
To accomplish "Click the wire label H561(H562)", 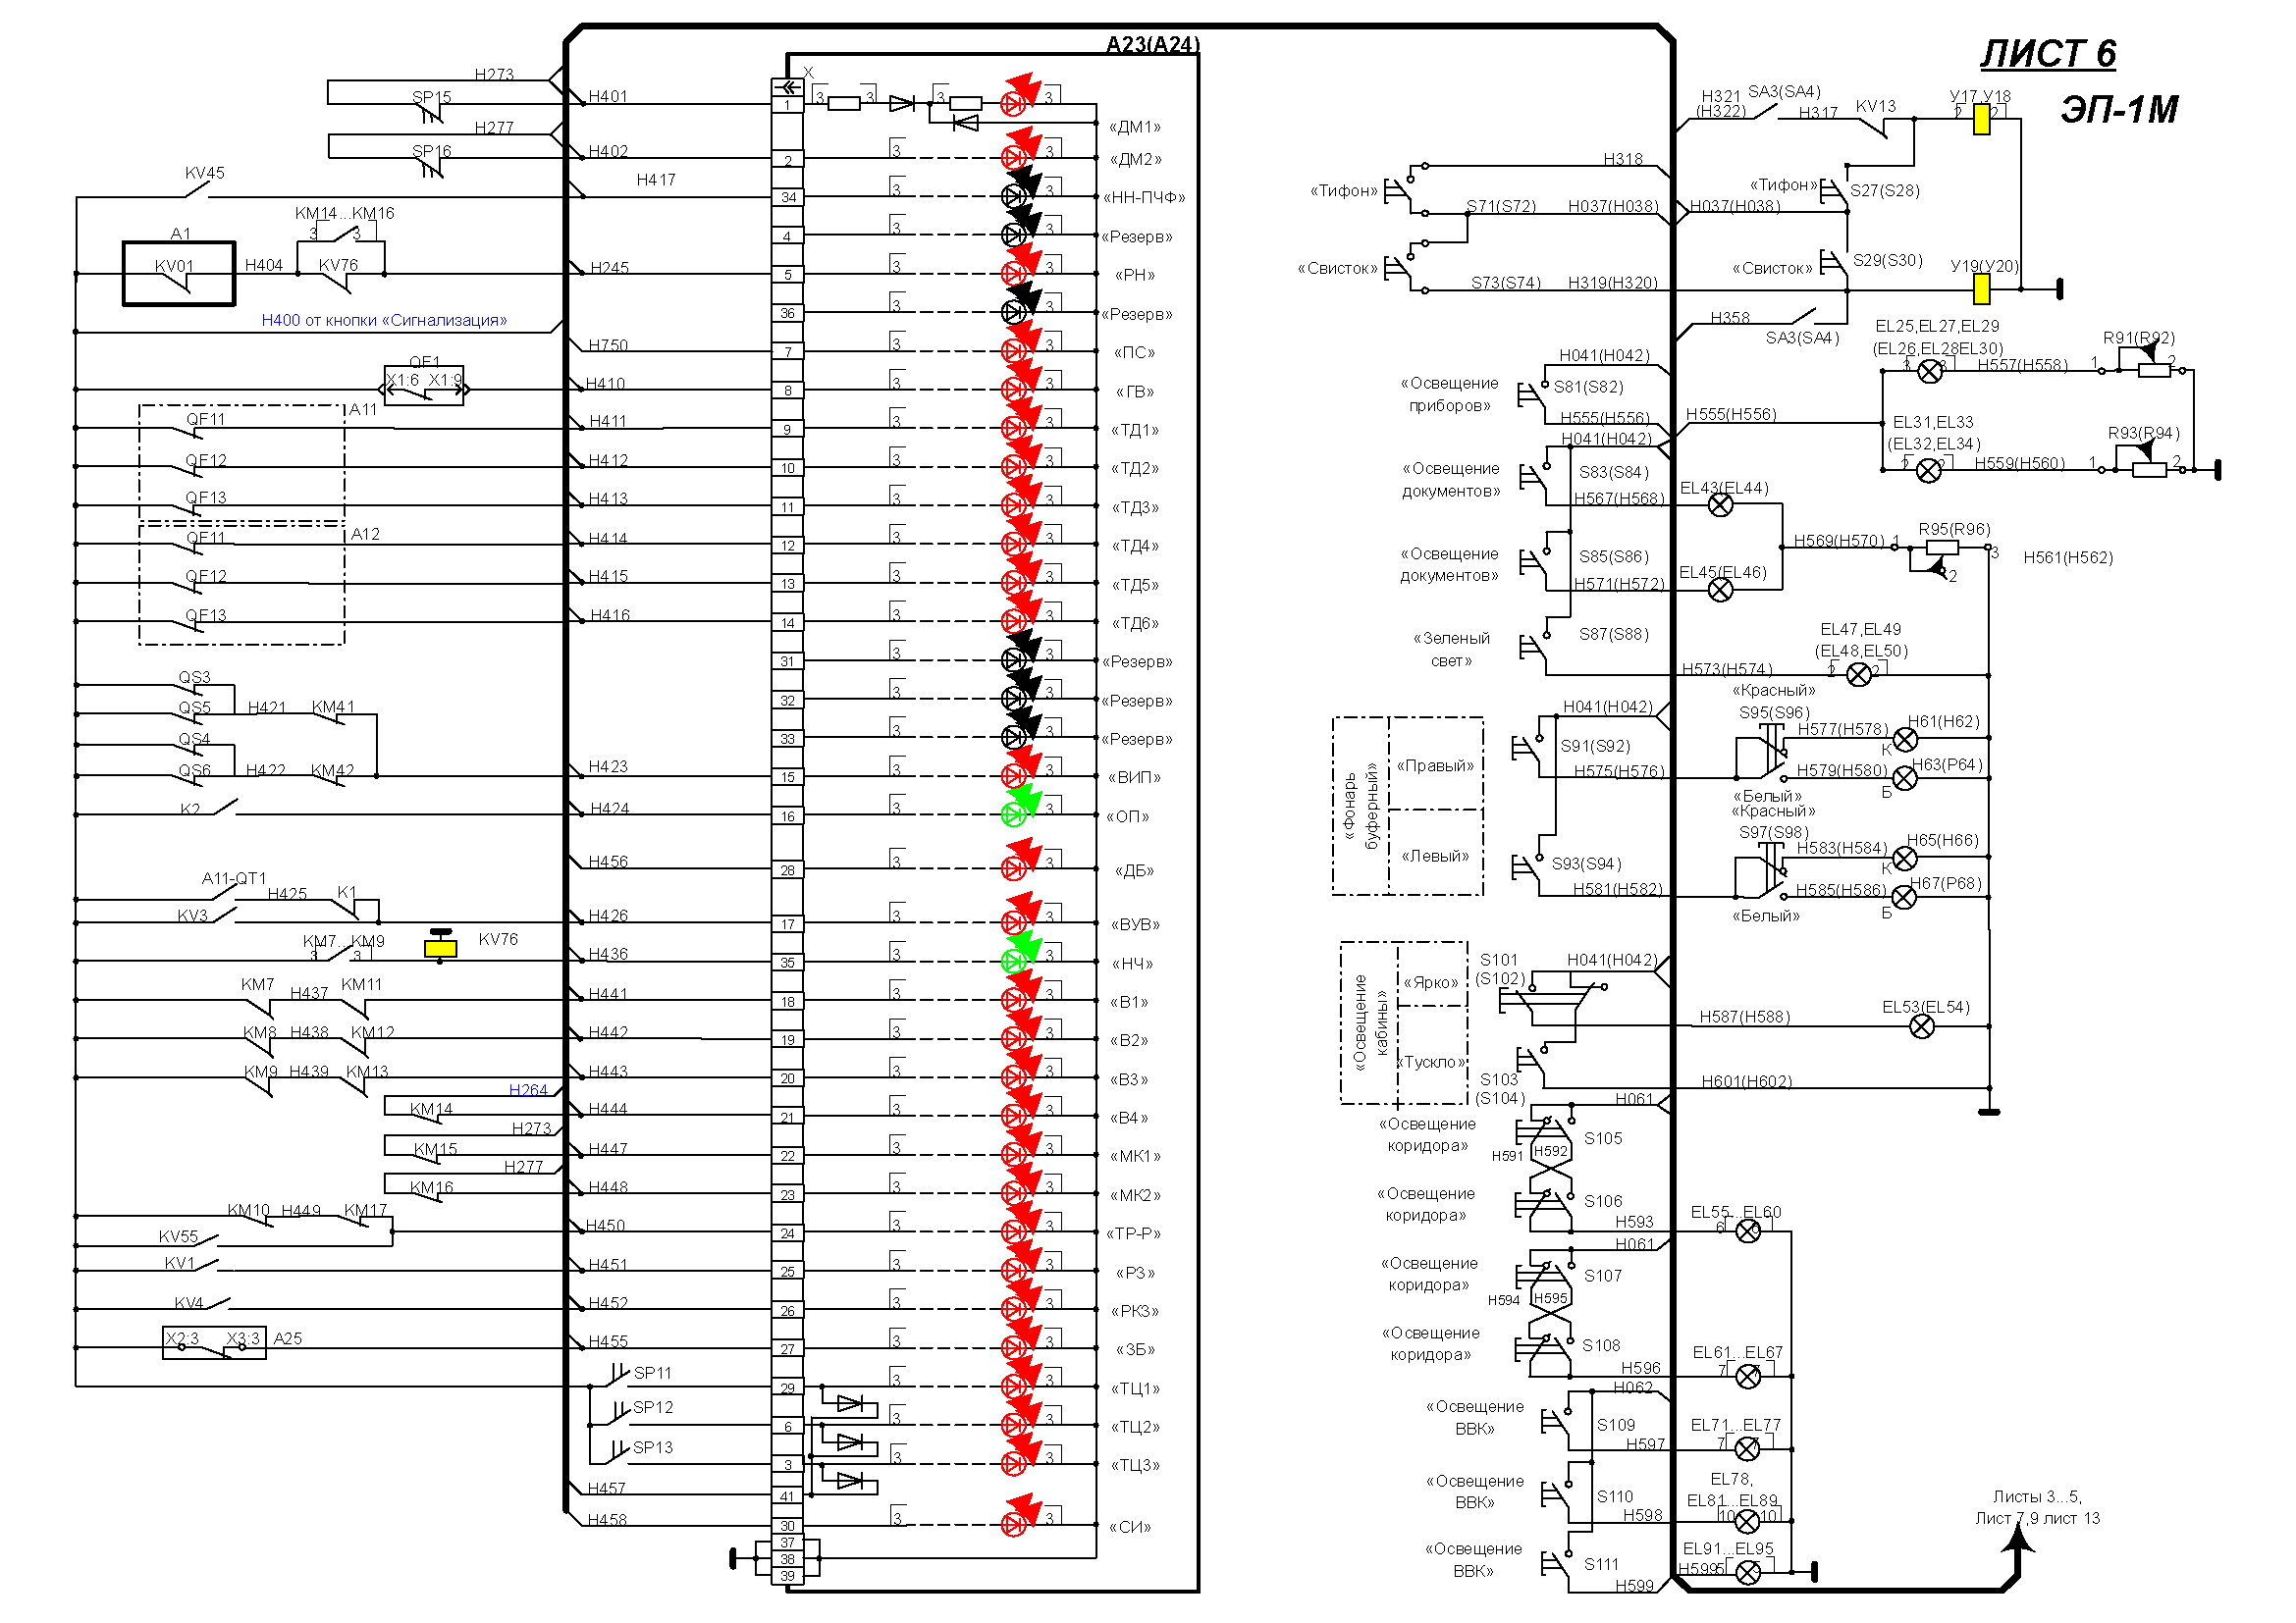I will [2068, 557].
